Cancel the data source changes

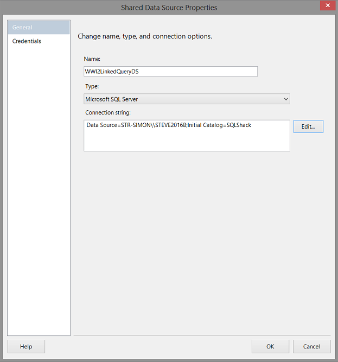tap(311, 346)
